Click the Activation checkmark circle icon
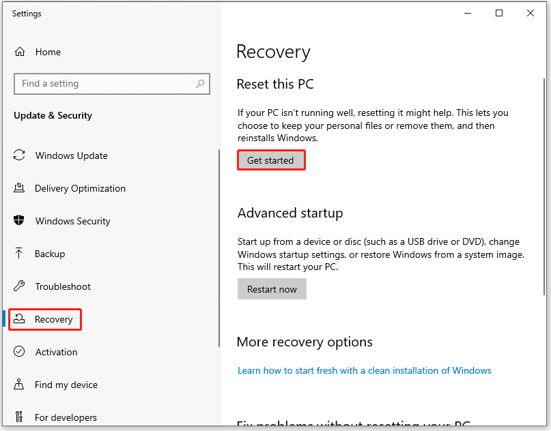 coord(19,351)
